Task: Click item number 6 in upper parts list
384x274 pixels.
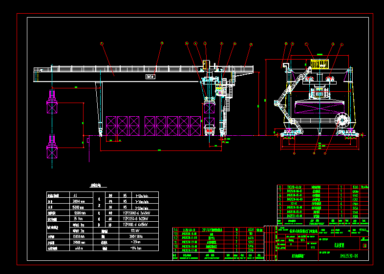Action: [x=280, y=195]
